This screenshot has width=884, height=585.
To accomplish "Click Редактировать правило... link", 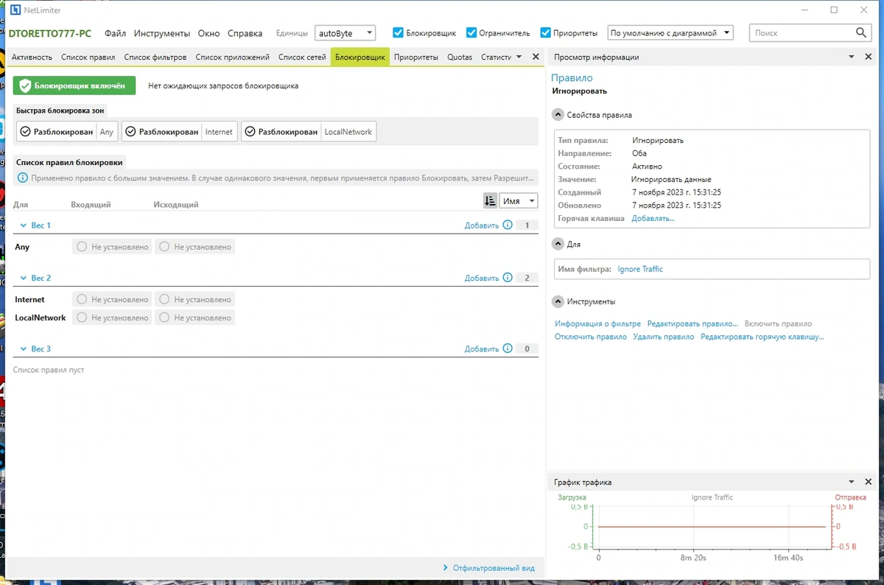I will 692,323.
